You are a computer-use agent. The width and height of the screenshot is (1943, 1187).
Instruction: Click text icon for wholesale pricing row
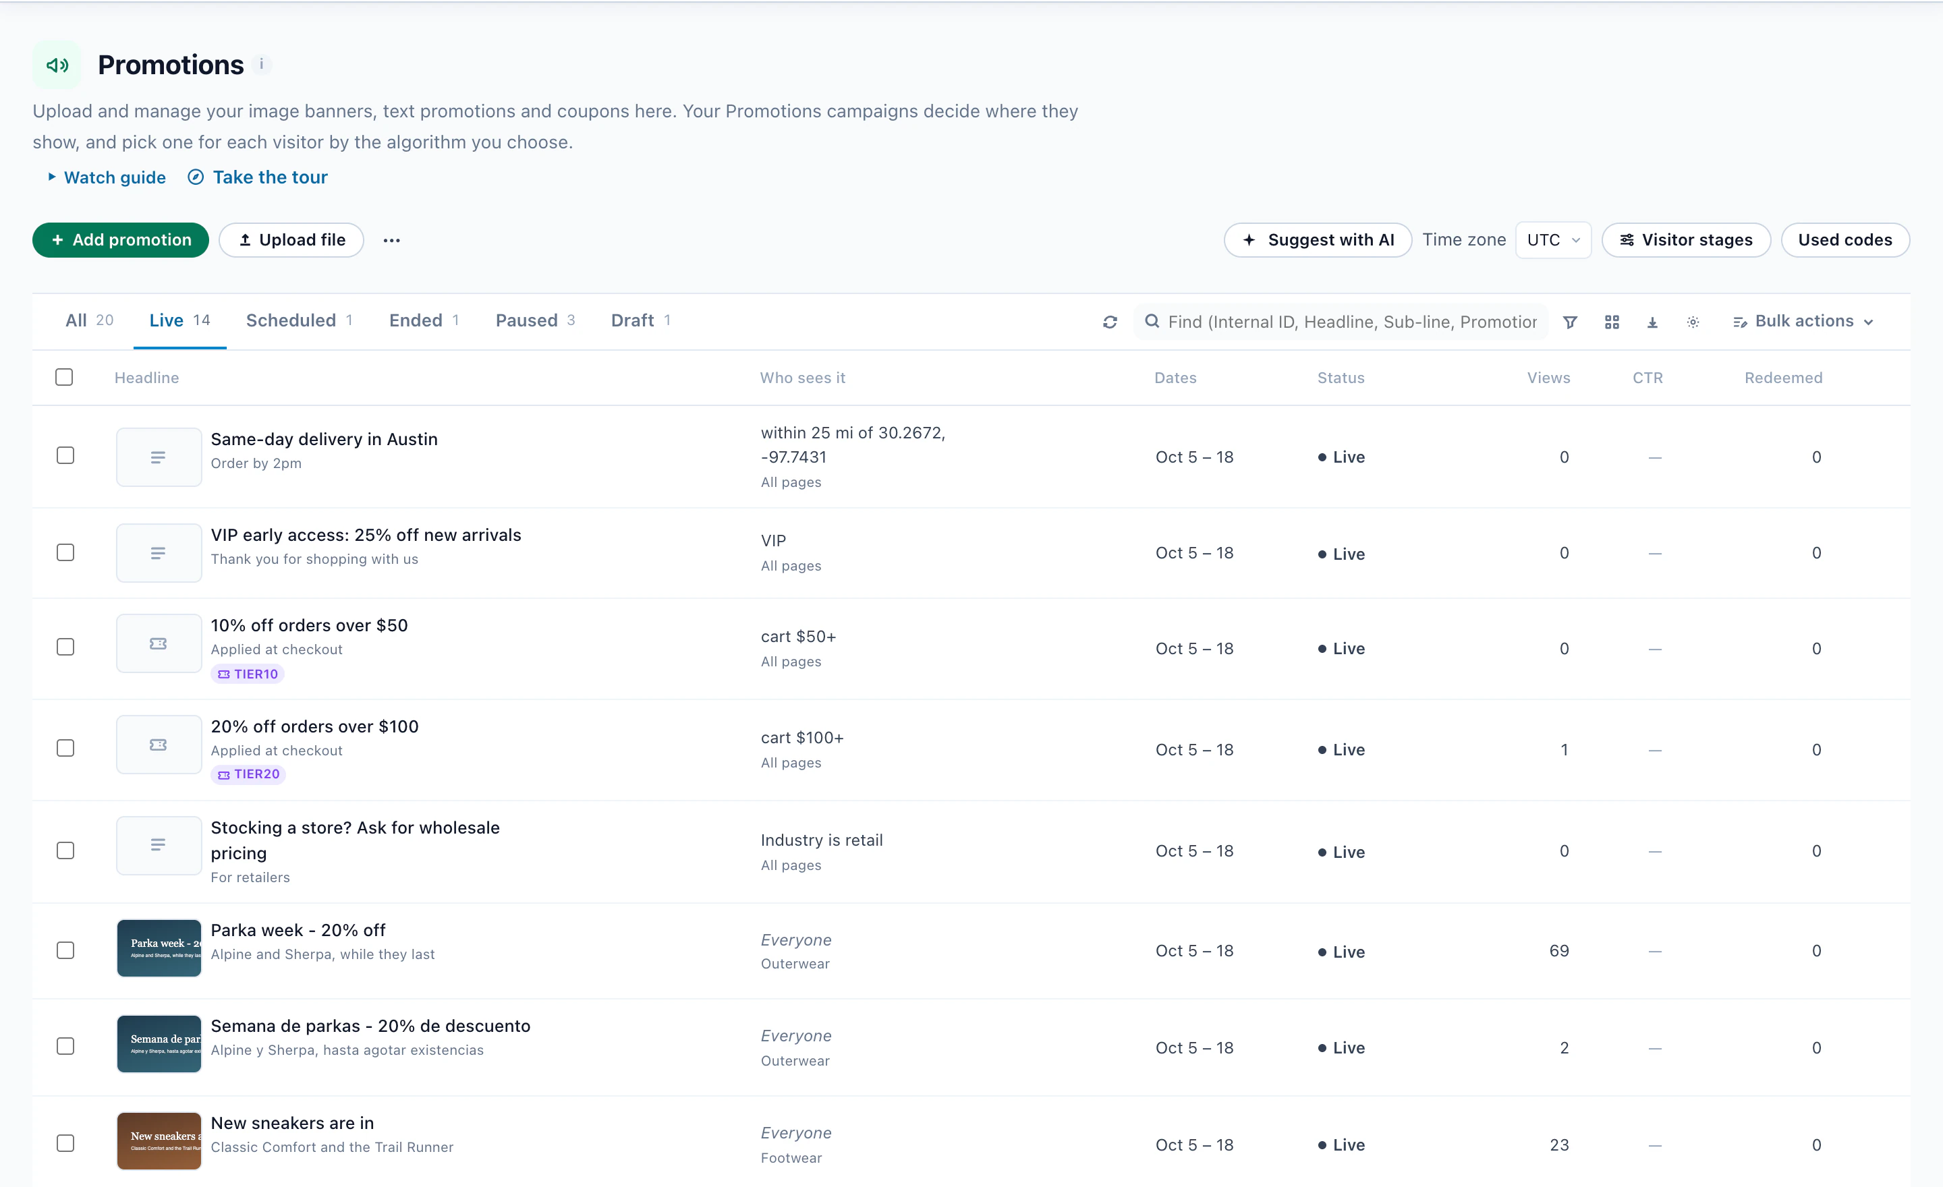point(159,846)
